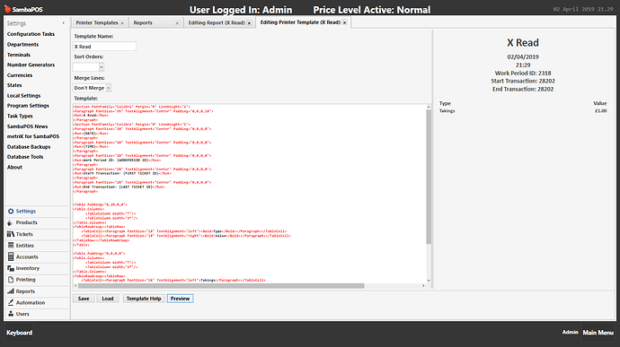
Task: Open Entities section icon
Action: (11, 246)
